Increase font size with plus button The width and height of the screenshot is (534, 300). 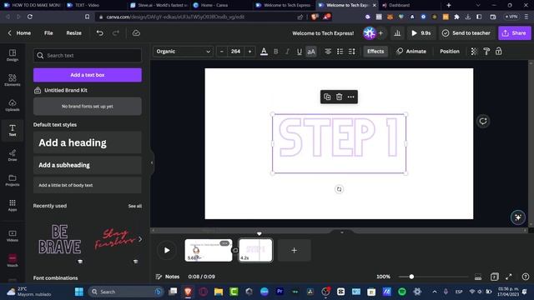coord(249,52)
